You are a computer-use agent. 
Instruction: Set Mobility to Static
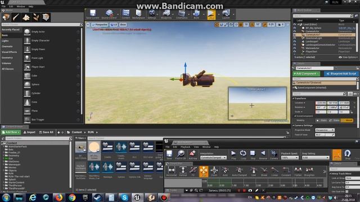coord(322,120)
